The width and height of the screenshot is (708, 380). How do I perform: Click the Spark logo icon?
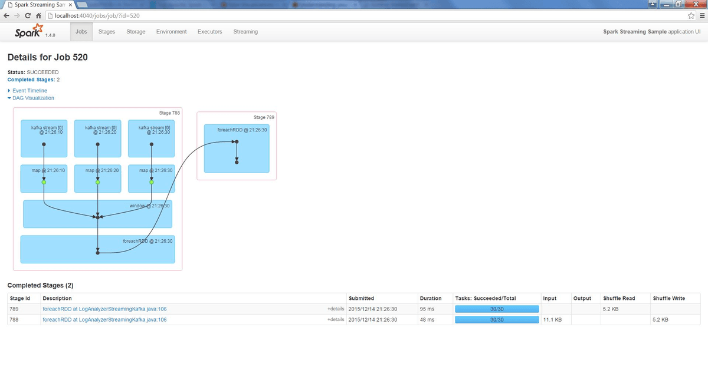pyautogui.click(x=29, y=31)
